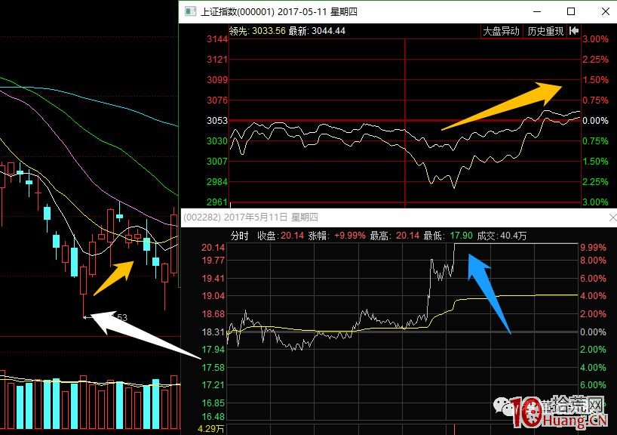Click the 9.99% percent label on stock chart
Screen dimensions: 617x435
[x=594, y=248]
